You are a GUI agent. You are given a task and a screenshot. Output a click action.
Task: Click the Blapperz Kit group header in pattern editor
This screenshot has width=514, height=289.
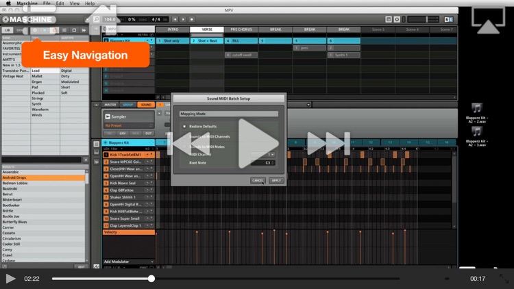point(128,142)
